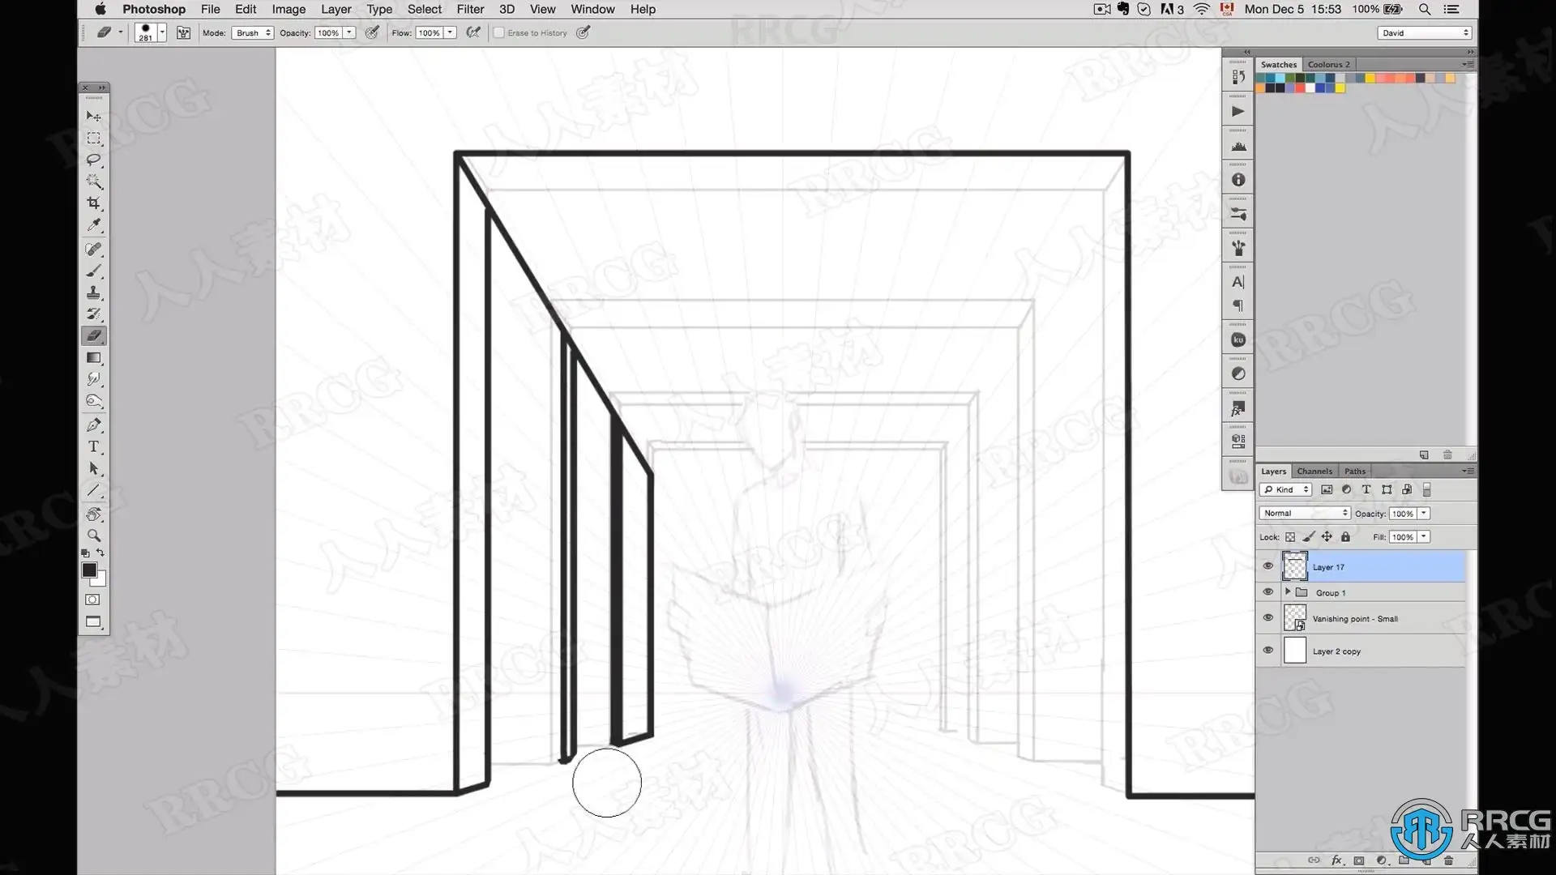
Task: Switch to the Channels tab
Action: tap(1314, 471)
